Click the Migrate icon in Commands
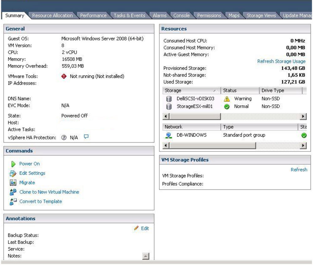The width and height of the screenshot is (313, 265). 13,183
